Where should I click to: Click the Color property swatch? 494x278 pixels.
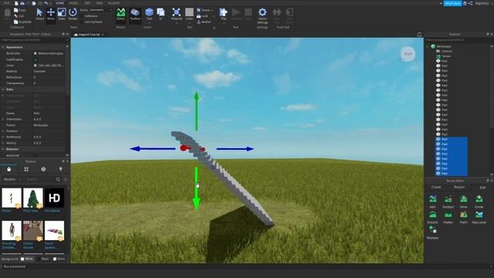tap(36, 65)
